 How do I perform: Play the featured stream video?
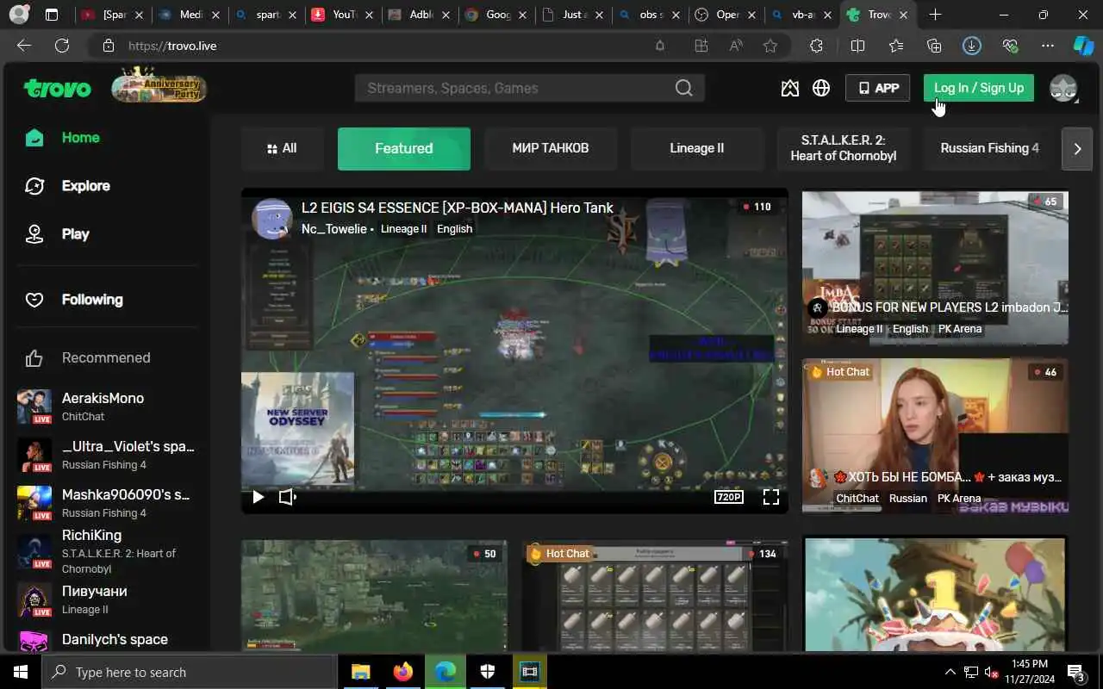(258, 497)
